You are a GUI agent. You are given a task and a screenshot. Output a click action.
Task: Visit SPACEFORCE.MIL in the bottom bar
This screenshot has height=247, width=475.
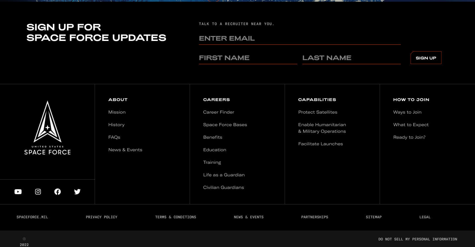[32, 217]
